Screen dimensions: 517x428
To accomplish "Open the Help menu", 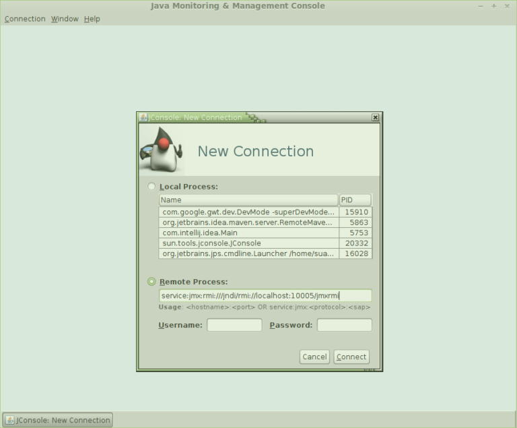I will click(92, 19).
